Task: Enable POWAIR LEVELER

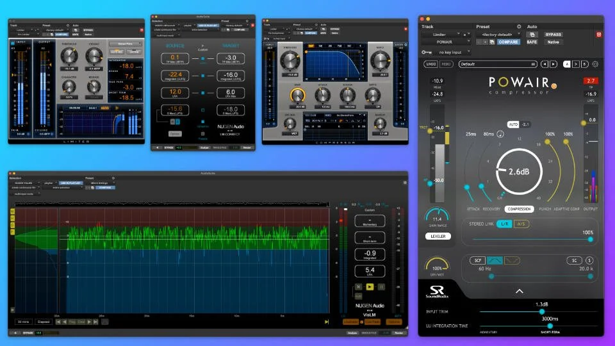Action: (438, 236)
